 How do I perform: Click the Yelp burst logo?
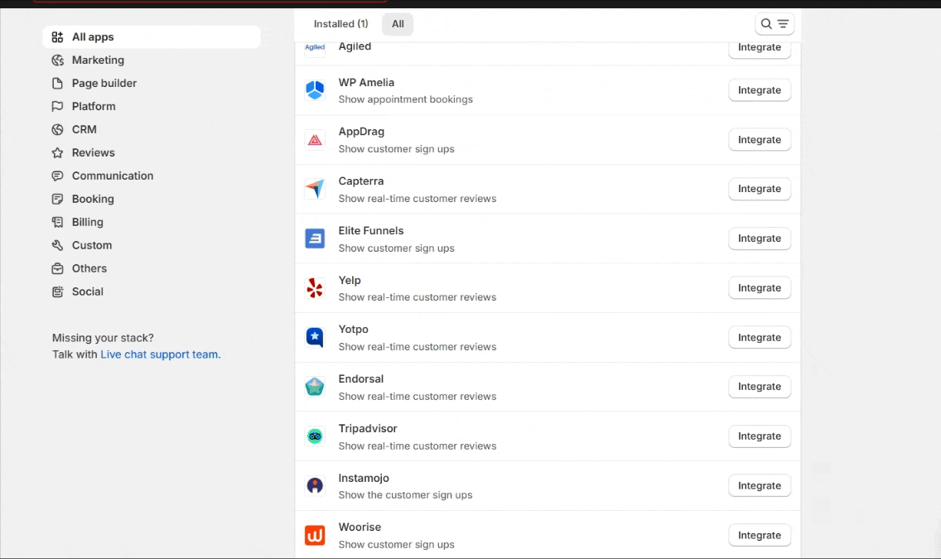(315, 288)
